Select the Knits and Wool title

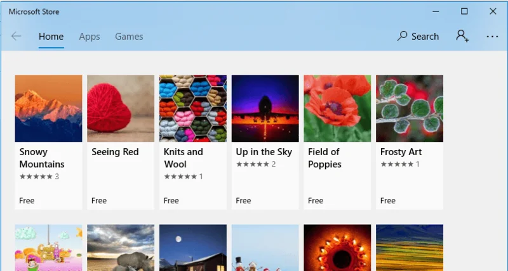point(184,158)
